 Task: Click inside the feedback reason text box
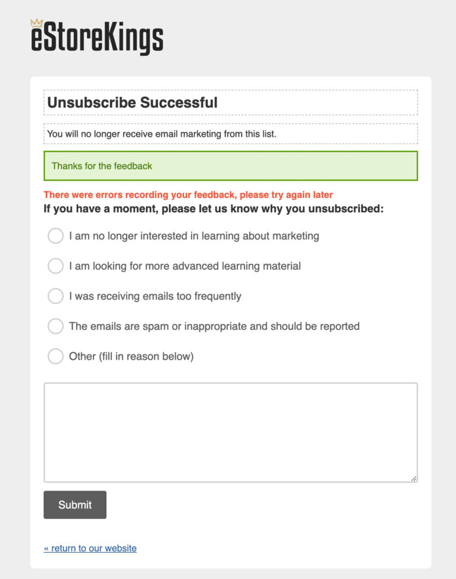click(230, 431)
